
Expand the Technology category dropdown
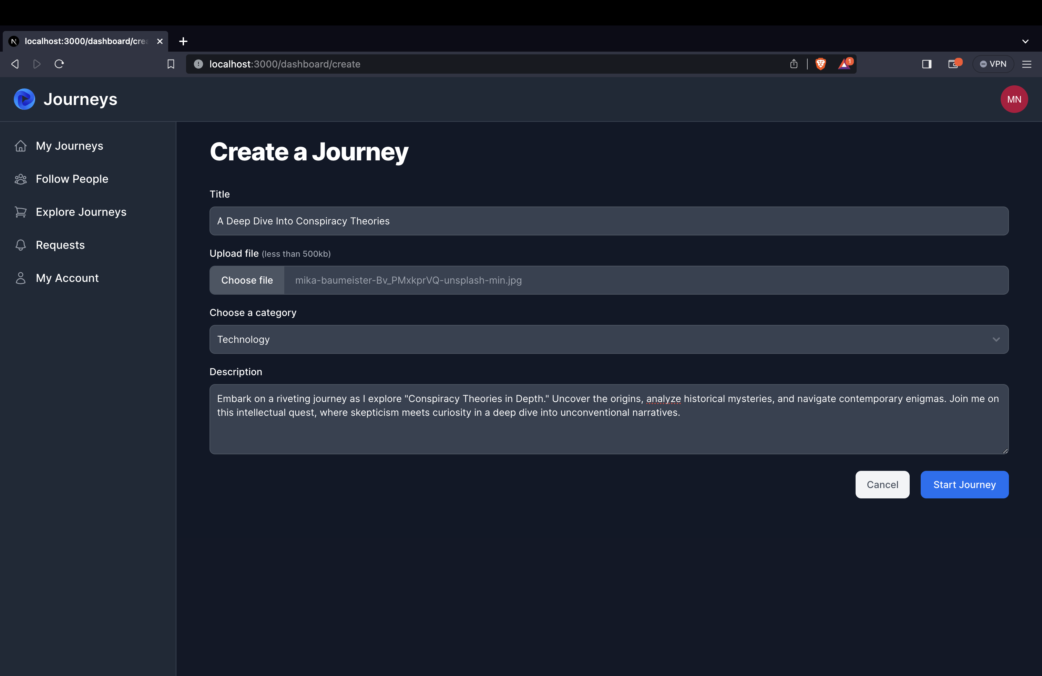point(609,339)
